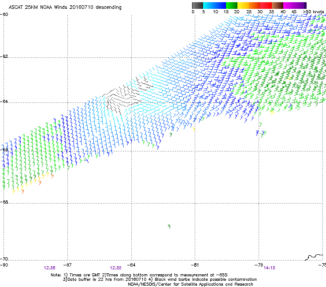The width and height of the screenshot is (326, 287).
Task: Click the '>50 knots' scale label
Action: pos(313,12)
